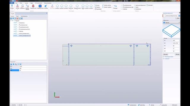Click the A2 value field
The image size is (190, 106).
176,43
